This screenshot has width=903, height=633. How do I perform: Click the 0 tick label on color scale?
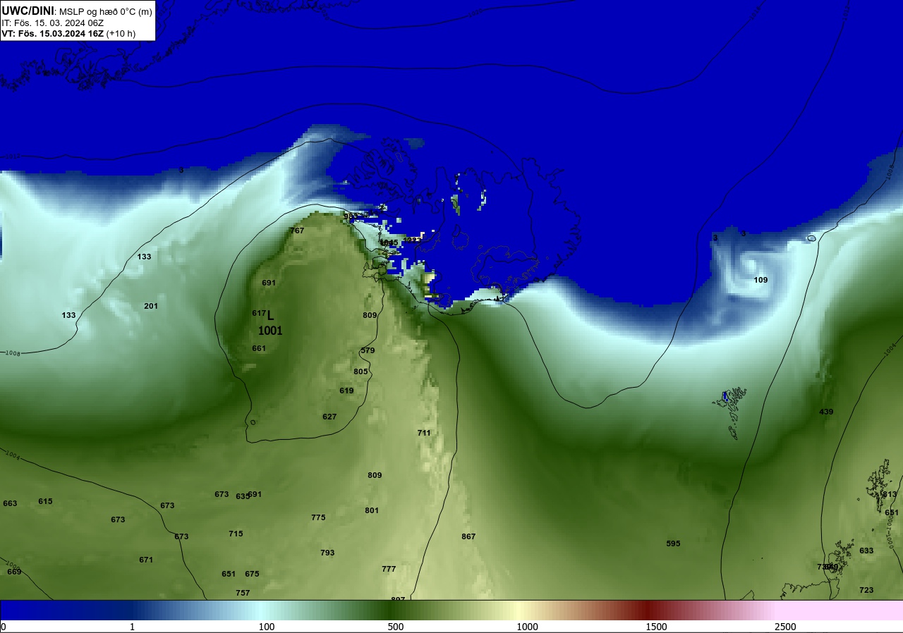[x=4, y=627]
